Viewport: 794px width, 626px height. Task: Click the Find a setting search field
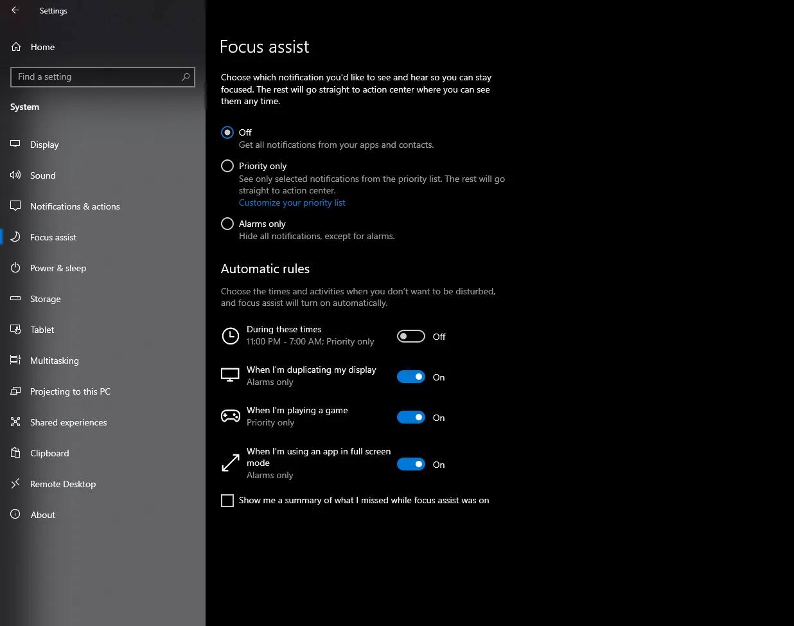tap(103, 76)
